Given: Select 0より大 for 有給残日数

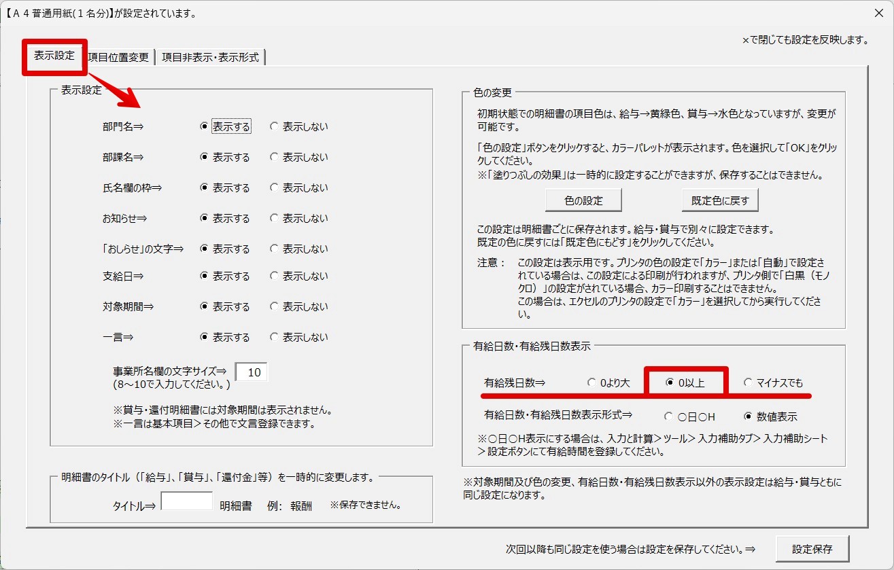Looking at the screenshot, I should click(592, 382).
